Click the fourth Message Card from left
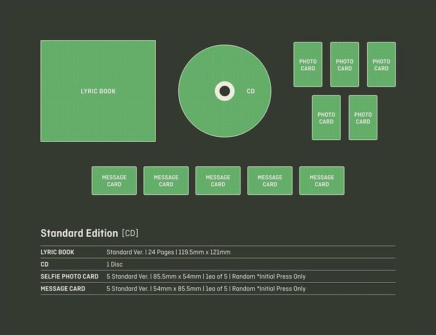The image size is (436, 335). 270,181
